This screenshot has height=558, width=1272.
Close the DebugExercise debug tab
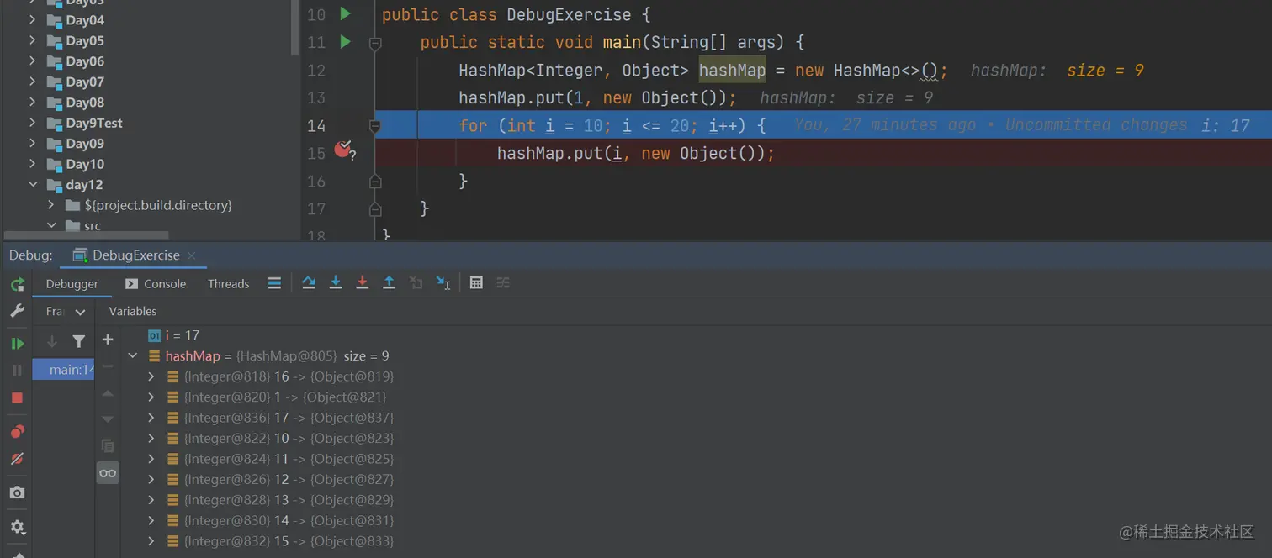(x=192, y=255)
